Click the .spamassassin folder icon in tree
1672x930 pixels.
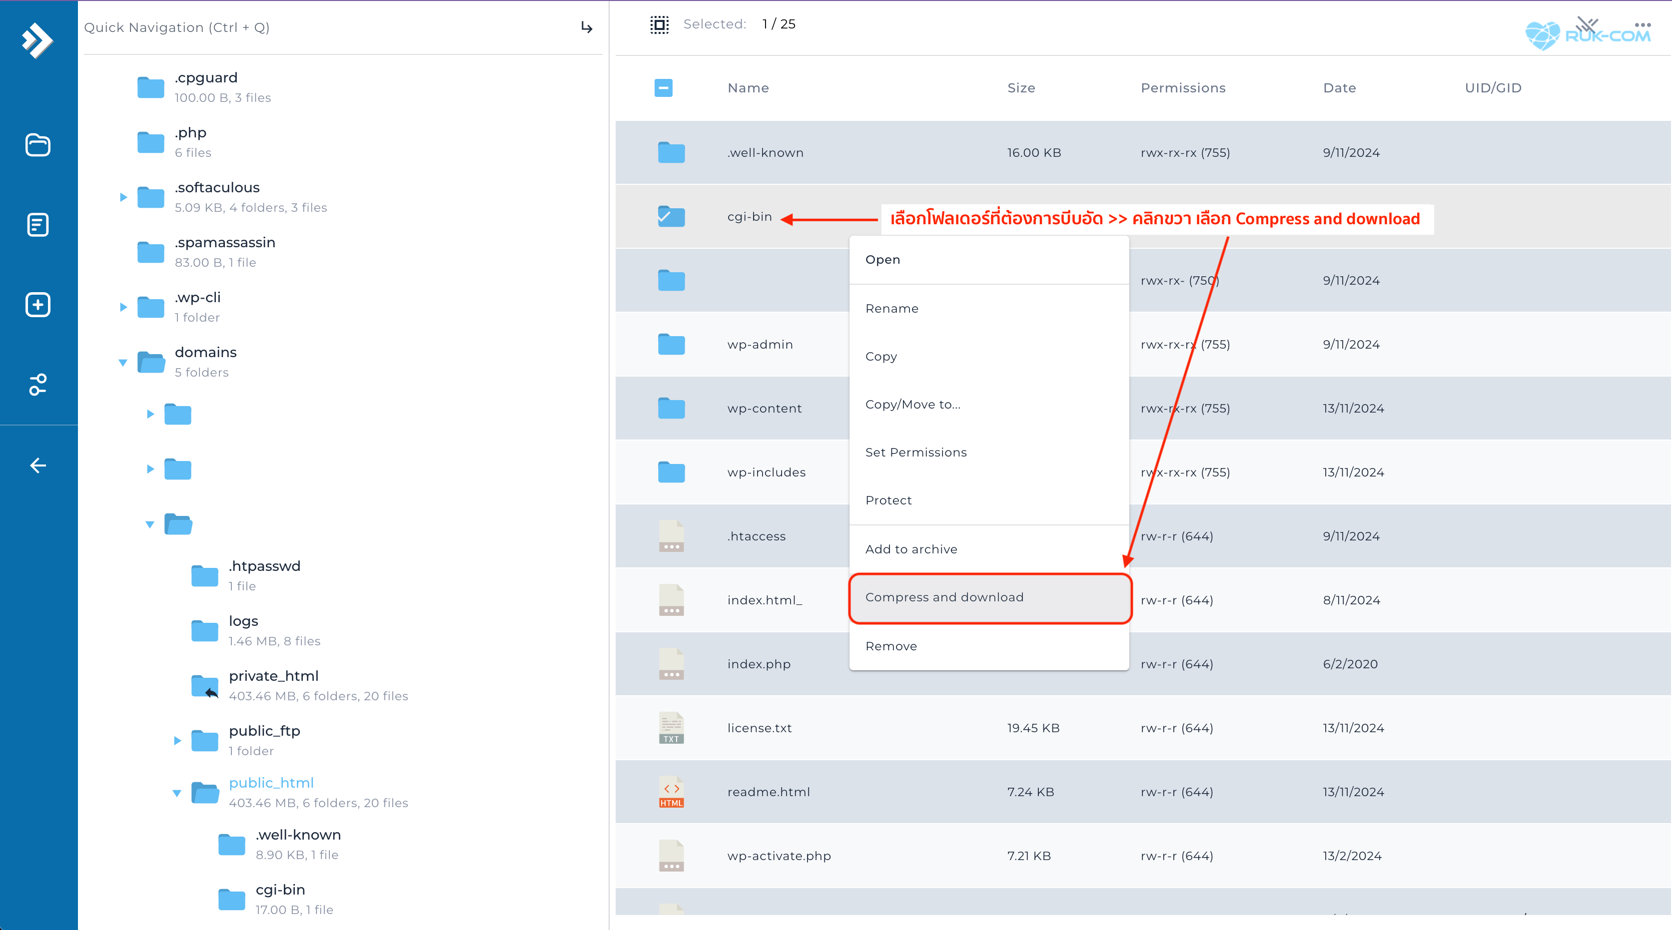pos(150,252)
